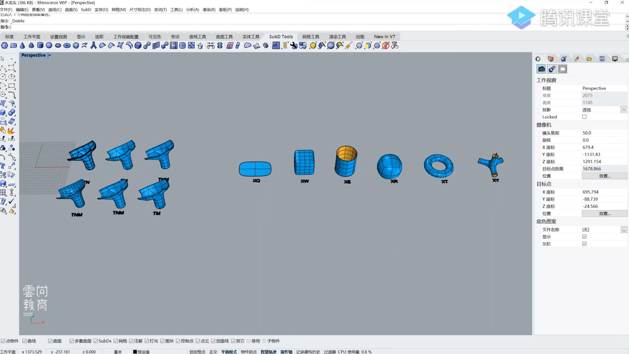Switch to the 实体工具 toolbar tab
Viewport: 629px width, 354px height.
(x=251, y=37)
